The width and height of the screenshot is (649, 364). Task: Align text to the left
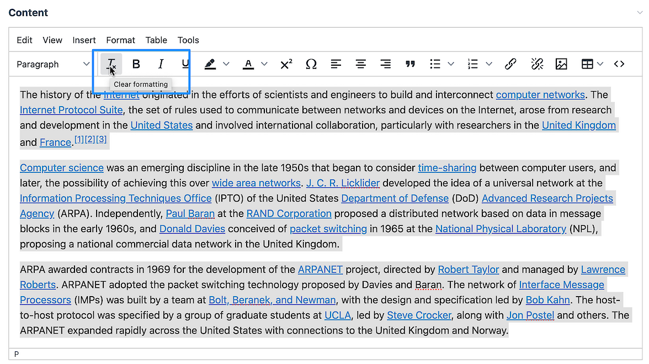coord(336,65)
